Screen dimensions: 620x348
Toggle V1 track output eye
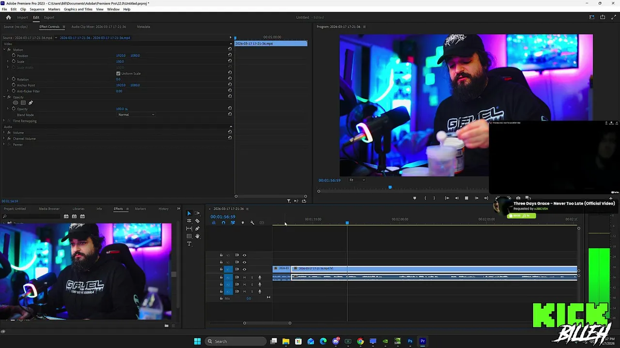point(244,269)
